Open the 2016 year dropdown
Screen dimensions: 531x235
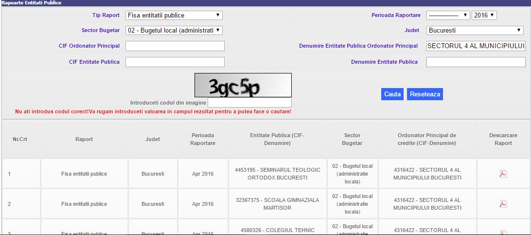click(484, 15)
